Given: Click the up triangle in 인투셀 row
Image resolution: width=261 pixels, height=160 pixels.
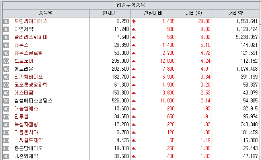Looking at the screenshot, I should click(x=134, y=117).
